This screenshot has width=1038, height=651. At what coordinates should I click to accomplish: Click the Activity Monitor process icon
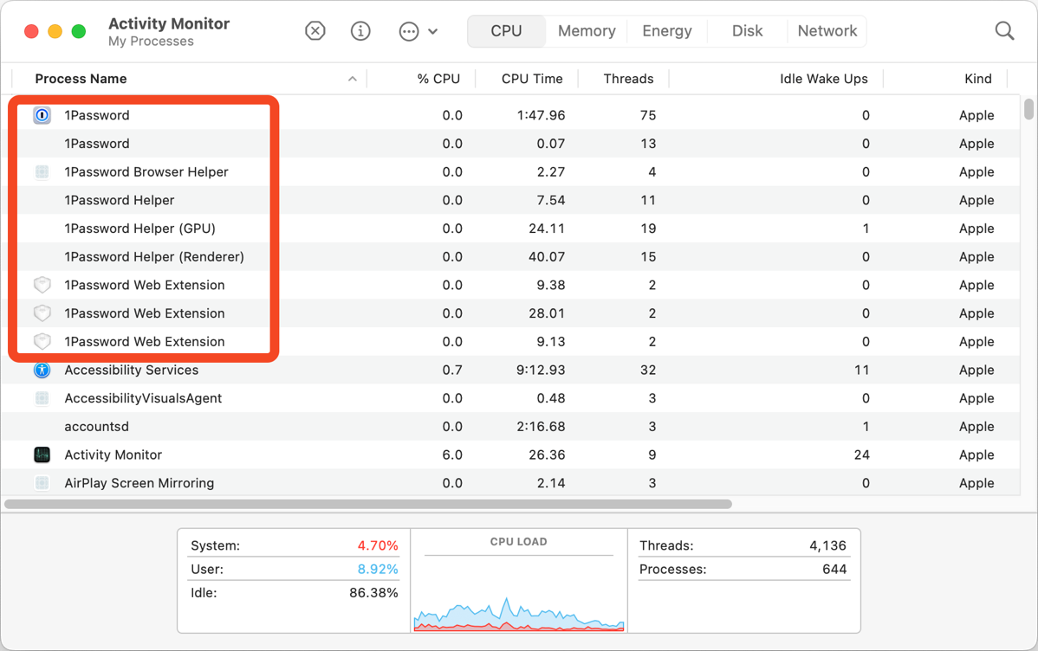tap(42, 454)
